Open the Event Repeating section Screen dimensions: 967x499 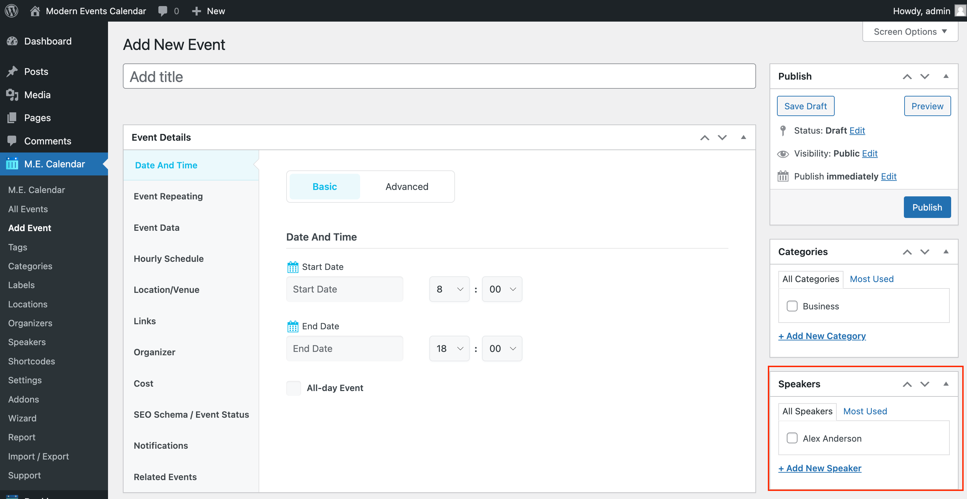point(168,196)
